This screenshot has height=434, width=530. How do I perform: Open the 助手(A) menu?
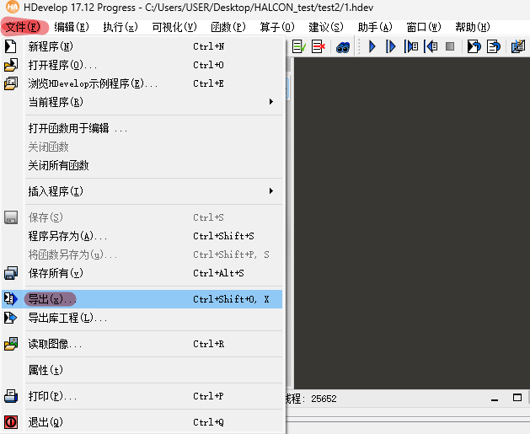(x=375, y=27)
